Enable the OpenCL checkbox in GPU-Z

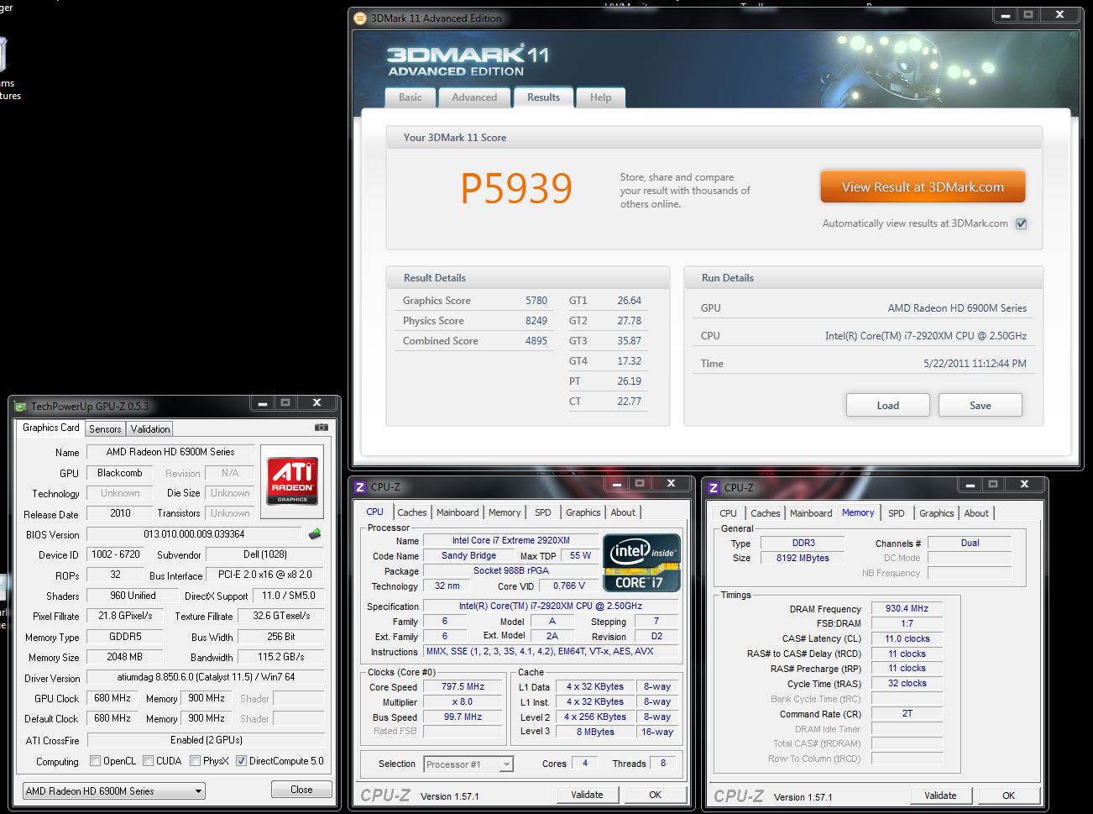(x=95, y=761)
